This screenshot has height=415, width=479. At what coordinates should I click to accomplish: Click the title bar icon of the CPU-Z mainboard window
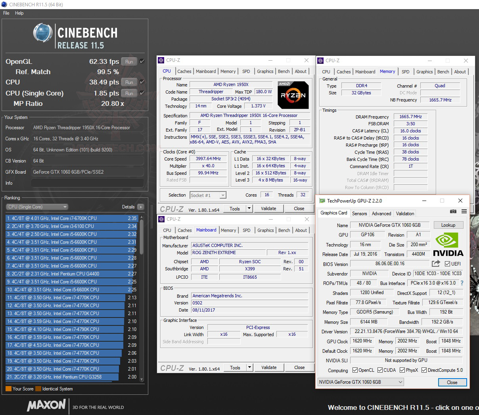[161, 219]
